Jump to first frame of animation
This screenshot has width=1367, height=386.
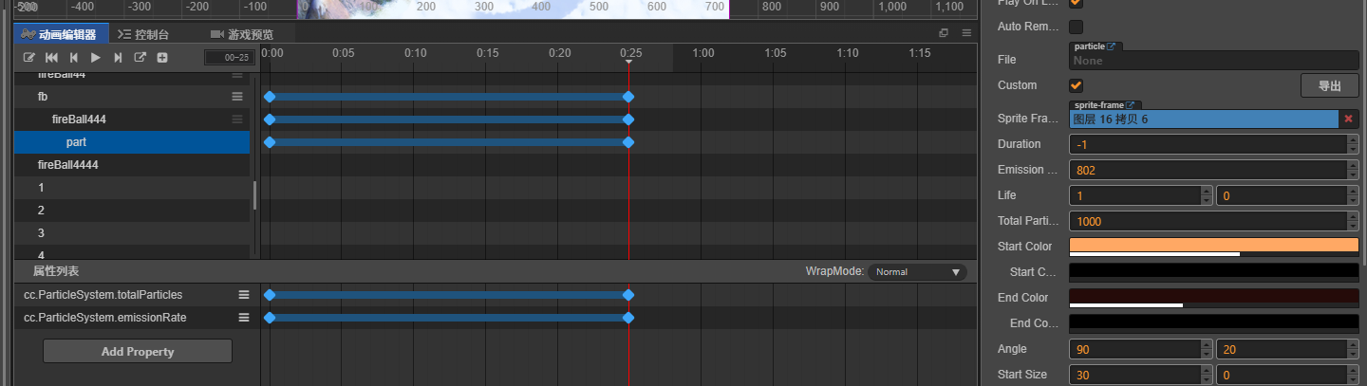tap(51, 58)
